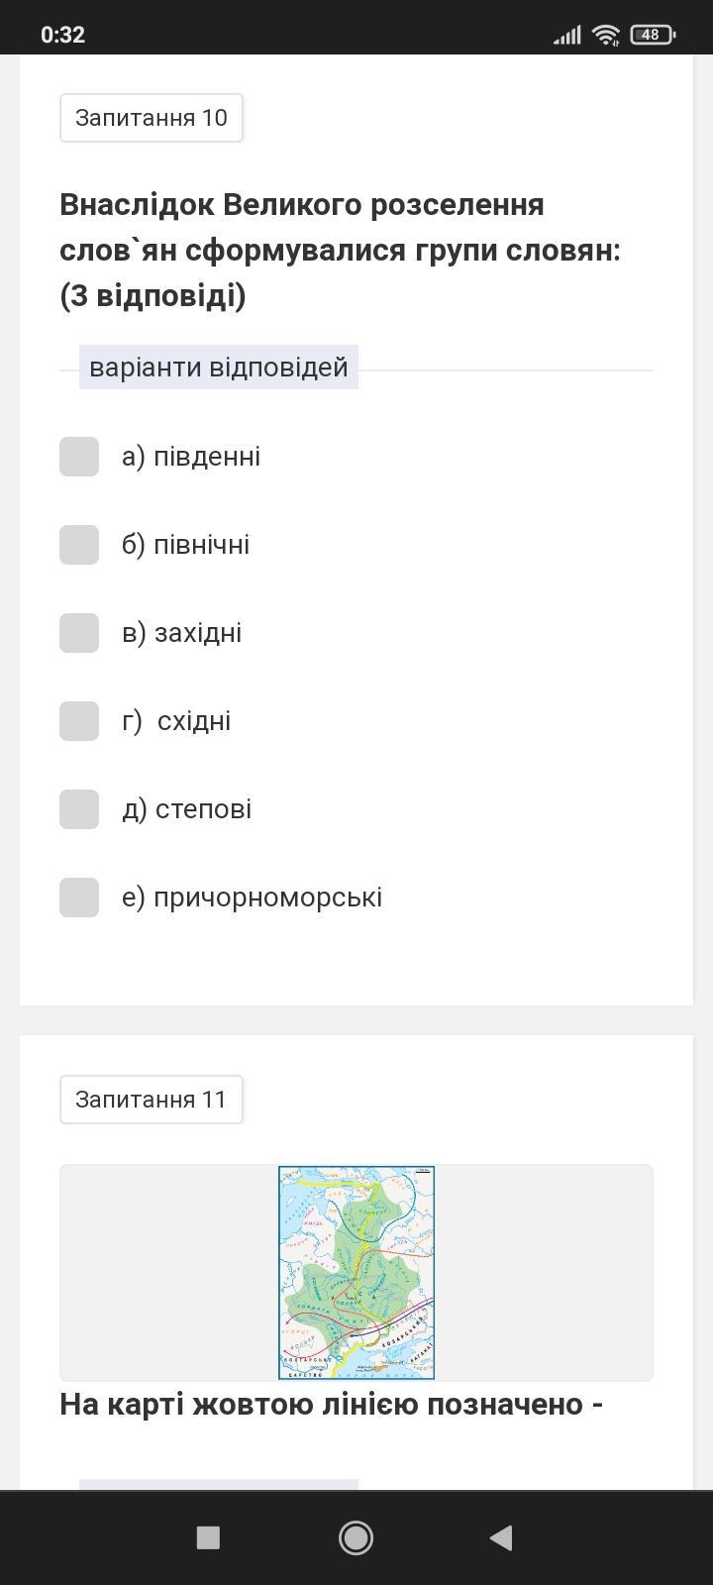Check the box for "а) південні"
Viewport: 713px width, 1585px height.
(79, 457)
